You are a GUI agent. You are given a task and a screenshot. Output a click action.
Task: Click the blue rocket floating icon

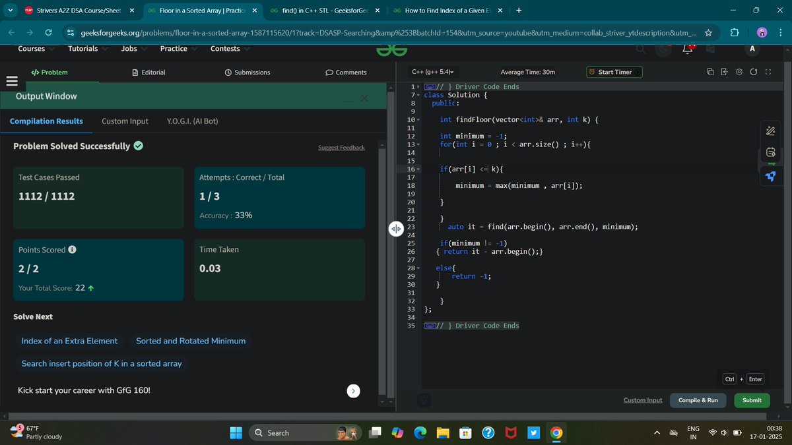770,175
